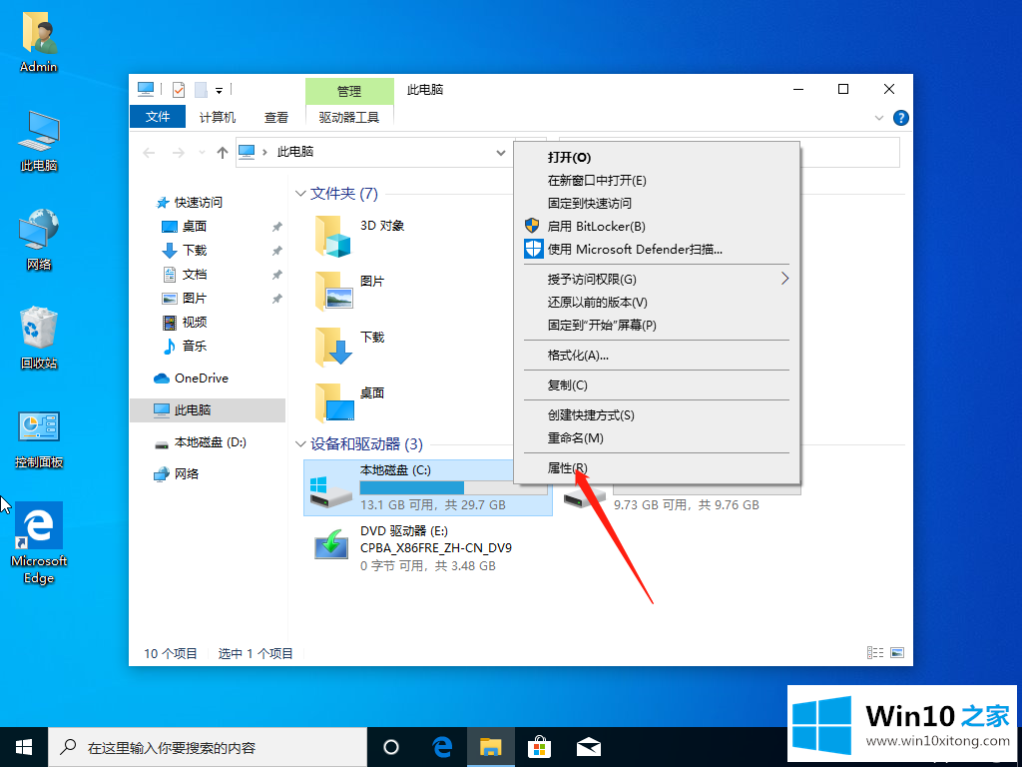The height and width of the screenshot is (767, 1022).
Task: Select 视频 in the navigation pane
Action: pos(195,323)
